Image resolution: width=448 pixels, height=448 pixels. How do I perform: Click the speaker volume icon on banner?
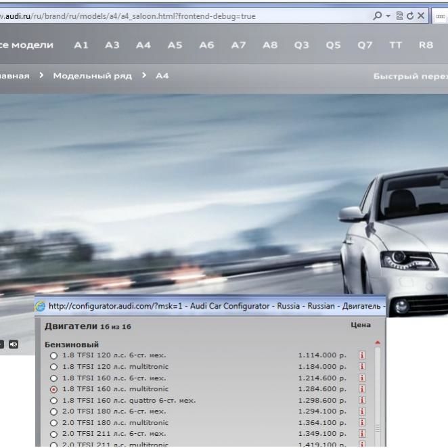pos(14,344)
